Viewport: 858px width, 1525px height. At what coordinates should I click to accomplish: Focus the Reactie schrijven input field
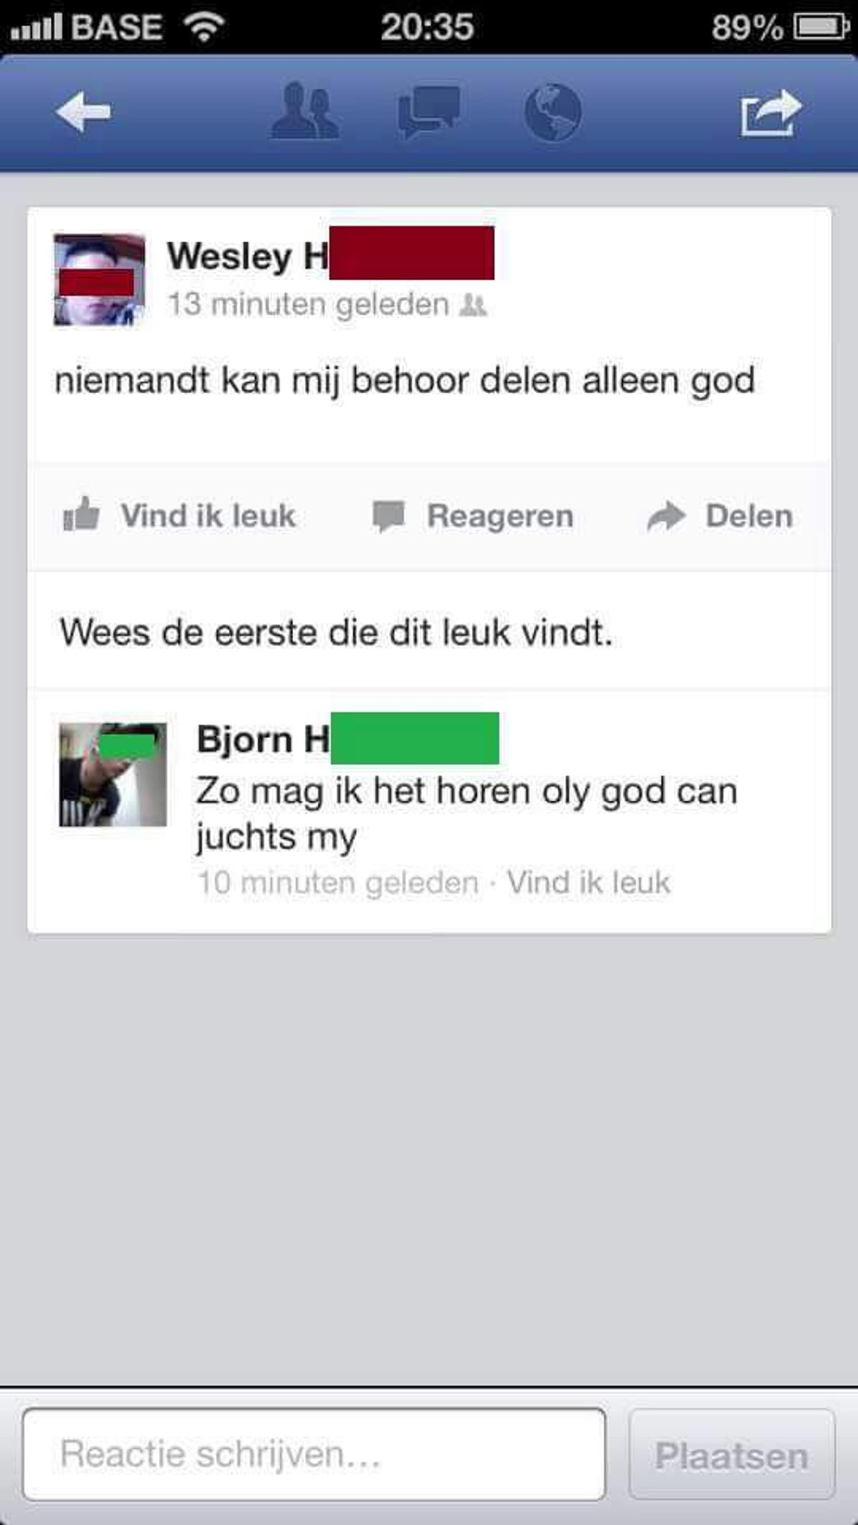(x=314, y=1454)
